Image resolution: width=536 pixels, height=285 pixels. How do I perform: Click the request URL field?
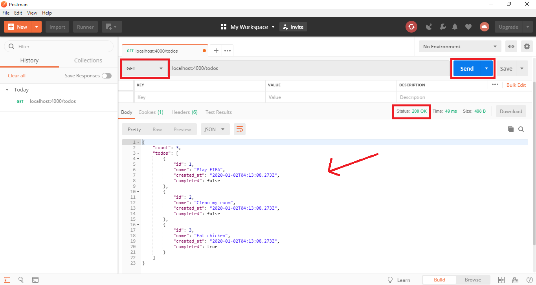click(309, 68)
